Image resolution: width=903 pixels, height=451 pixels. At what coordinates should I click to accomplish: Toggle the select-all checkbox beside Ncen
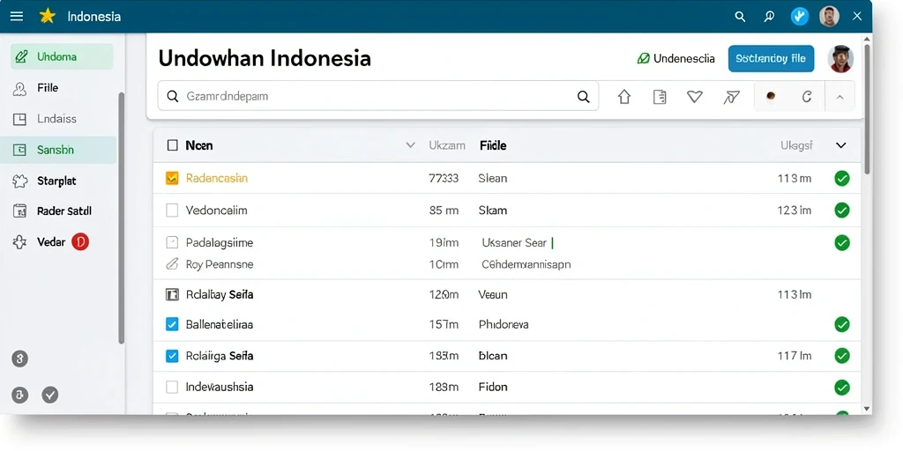[x=172, y=145]
